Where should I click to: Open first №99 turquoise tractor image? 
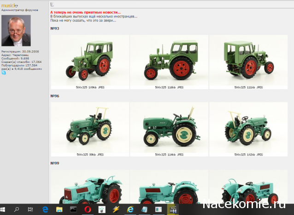[x=90, y=187]
